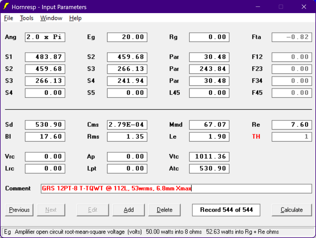Viewport: 316px width, 238px height.
Task: Add a new record
Action: coord(128,210)
